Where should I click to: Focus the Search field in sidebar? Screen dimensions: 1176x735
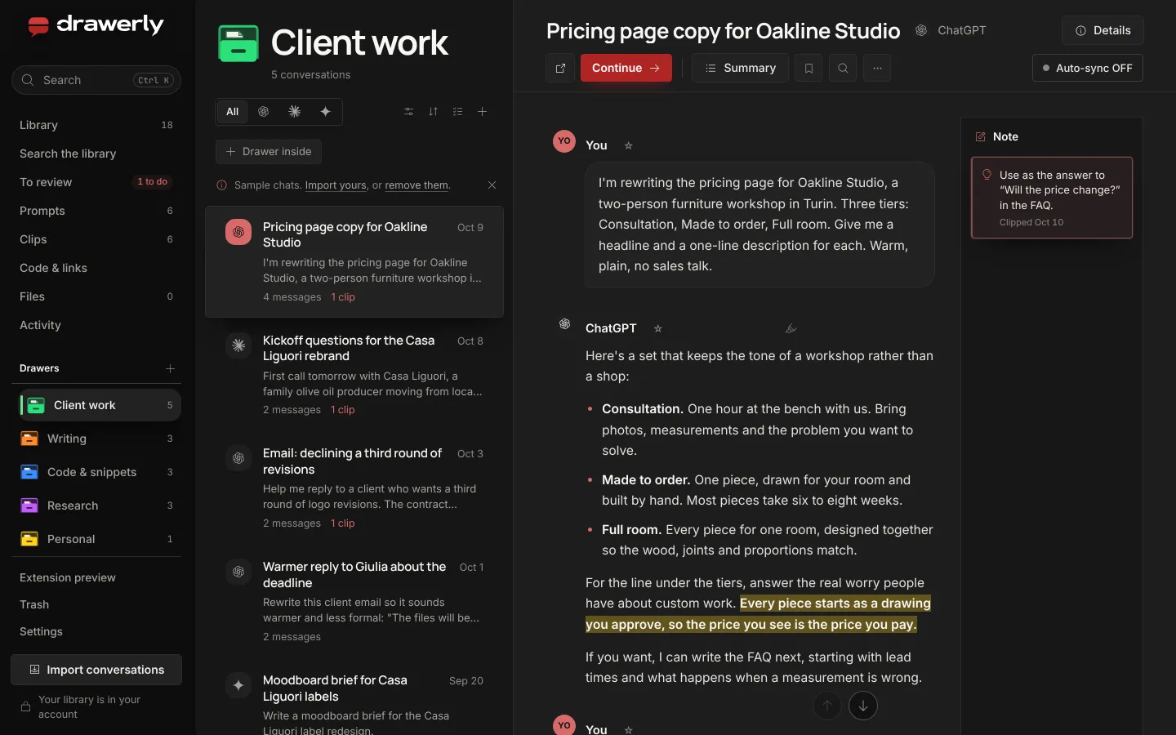[96, 80]
